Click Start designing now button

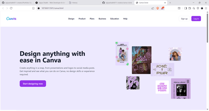33,84
